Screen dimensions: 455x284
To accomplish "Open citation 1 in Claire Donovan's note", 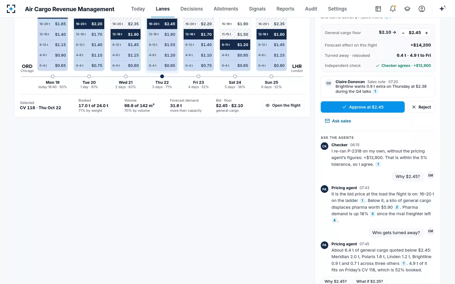I will [375, 92].
